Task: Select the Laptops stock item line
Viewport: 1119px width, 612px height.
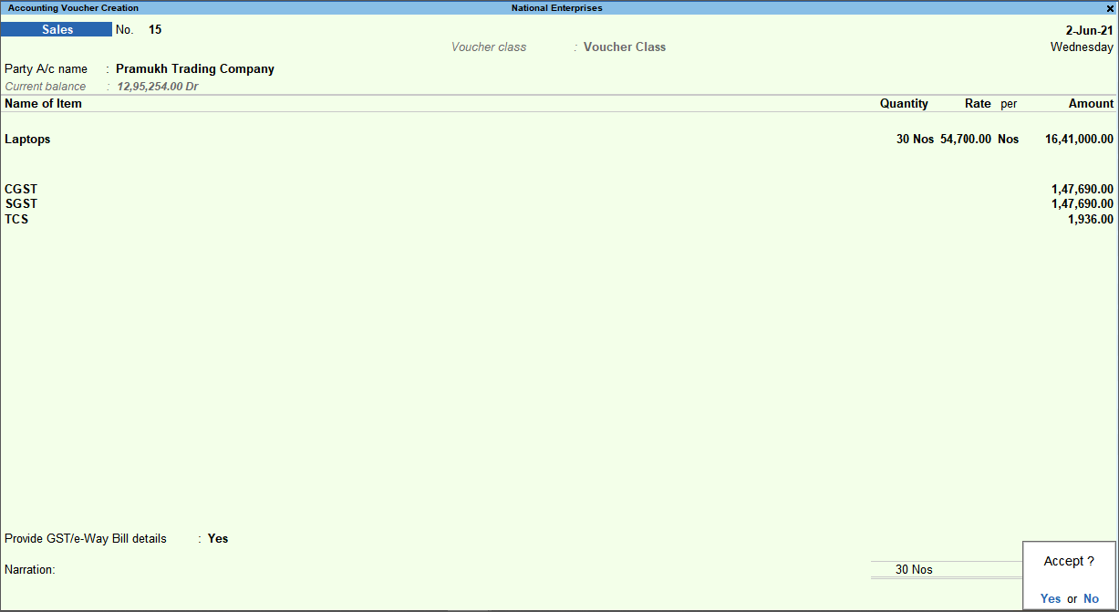Action: click(x=27, y=139)
